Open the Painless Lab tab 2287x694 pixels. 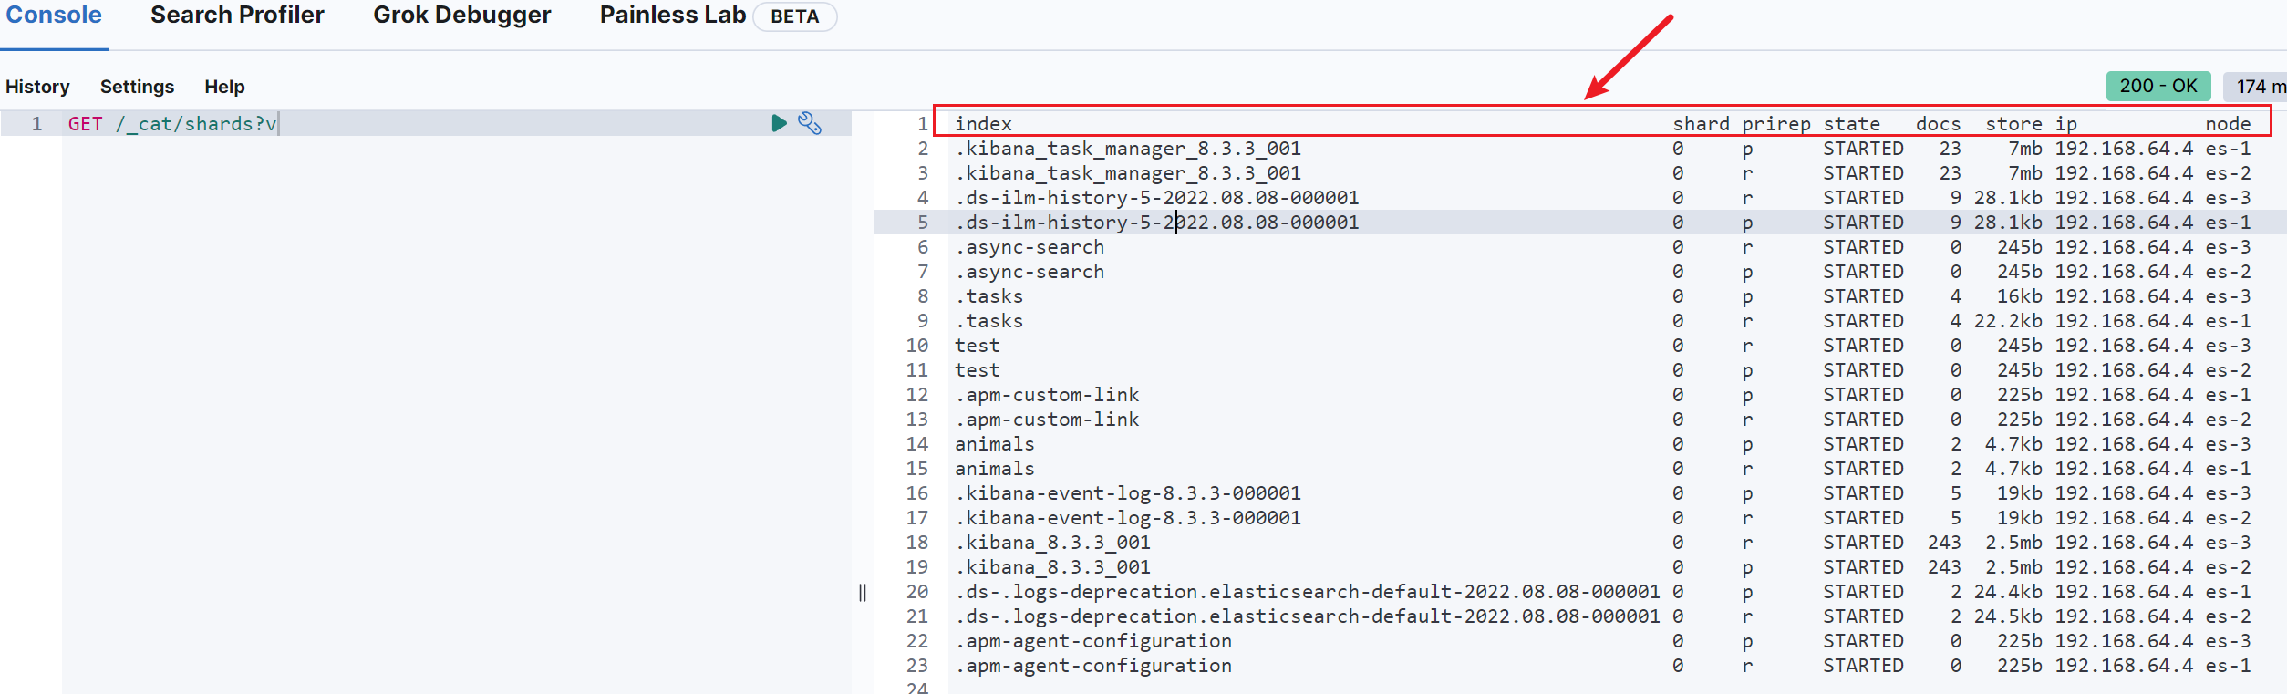pyautogui.click(x=673, y=16)
